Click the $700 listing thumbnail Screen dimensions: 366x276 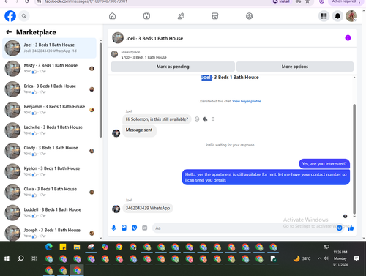114,54
